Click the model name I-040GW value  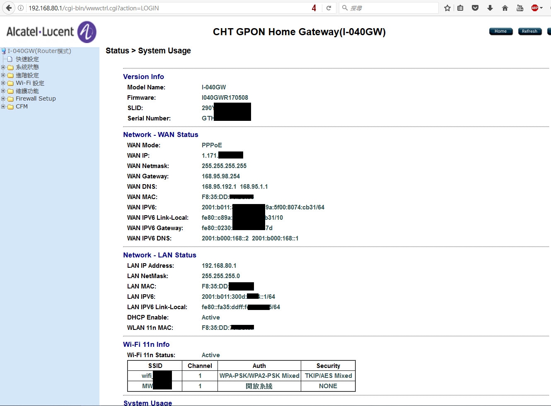point(214,87)
